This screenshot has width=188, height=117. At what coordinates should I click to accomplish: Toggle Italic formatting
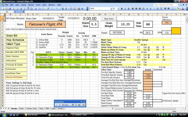coord(125,9)
